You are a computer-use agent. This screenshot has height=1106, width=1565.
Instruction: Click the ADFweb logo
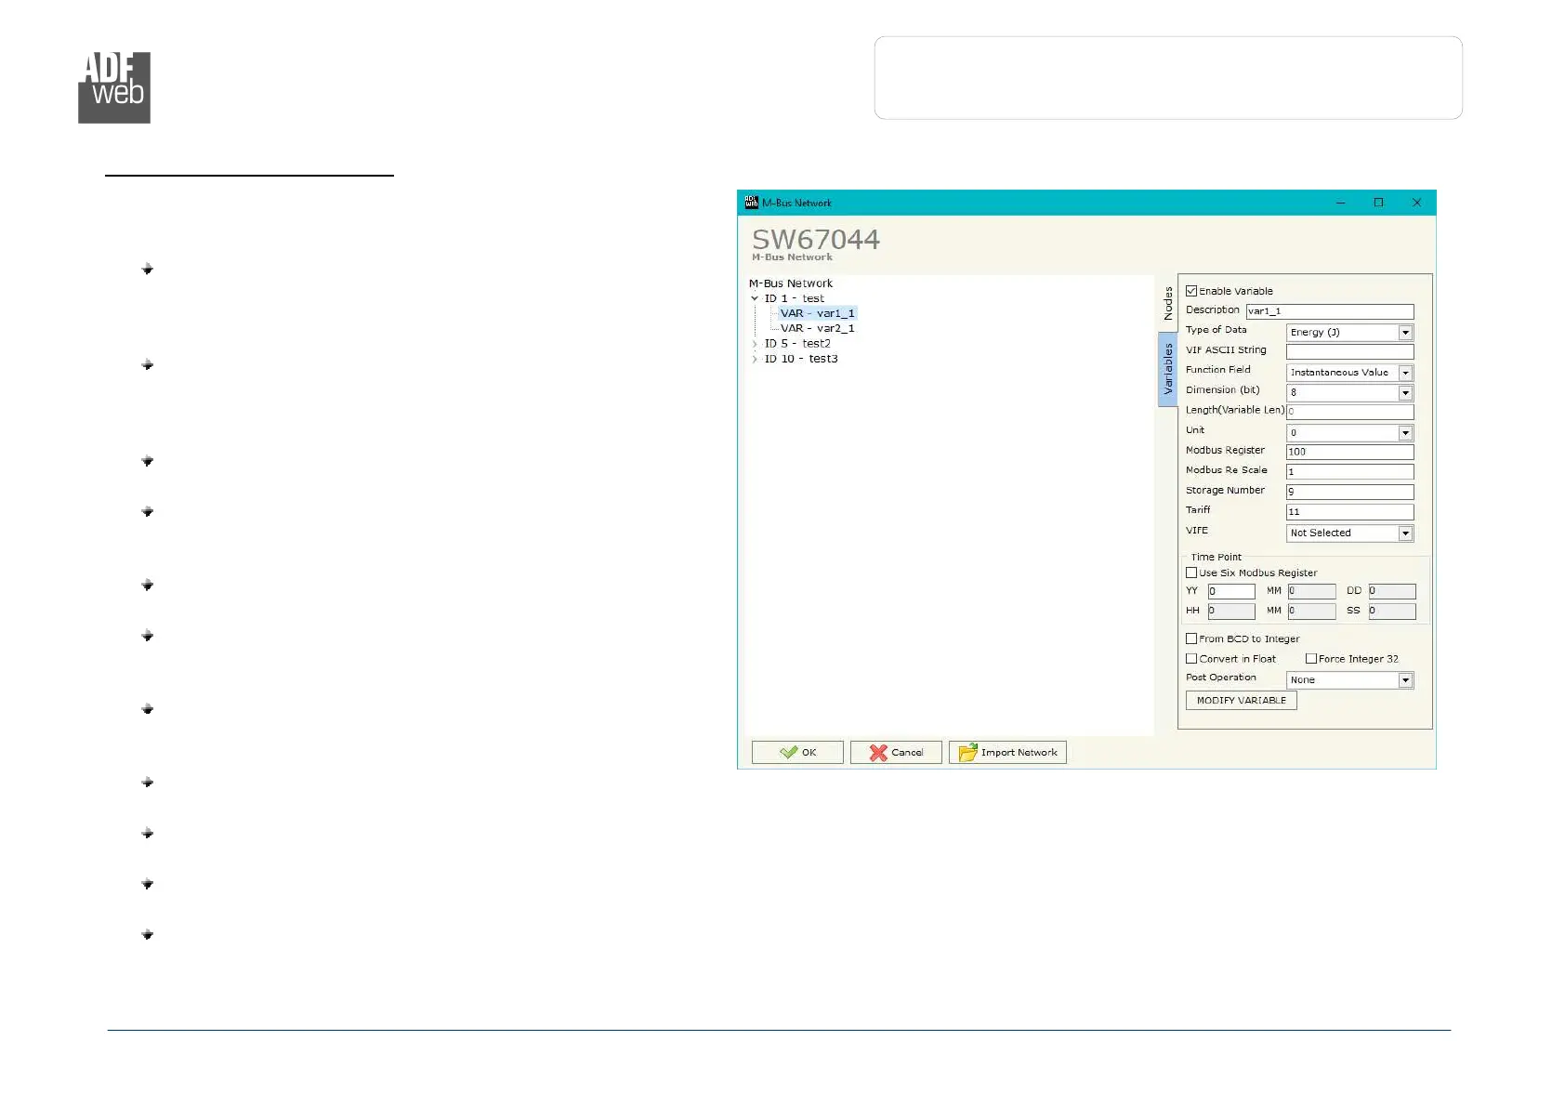click(114, 87)
